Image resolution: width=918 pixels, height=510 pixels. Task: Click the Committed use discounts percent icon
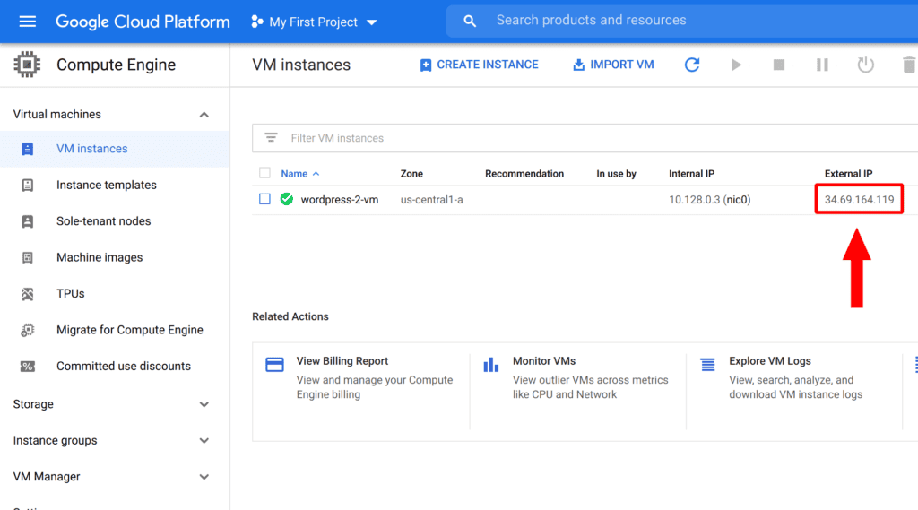(x=28, y=367)
